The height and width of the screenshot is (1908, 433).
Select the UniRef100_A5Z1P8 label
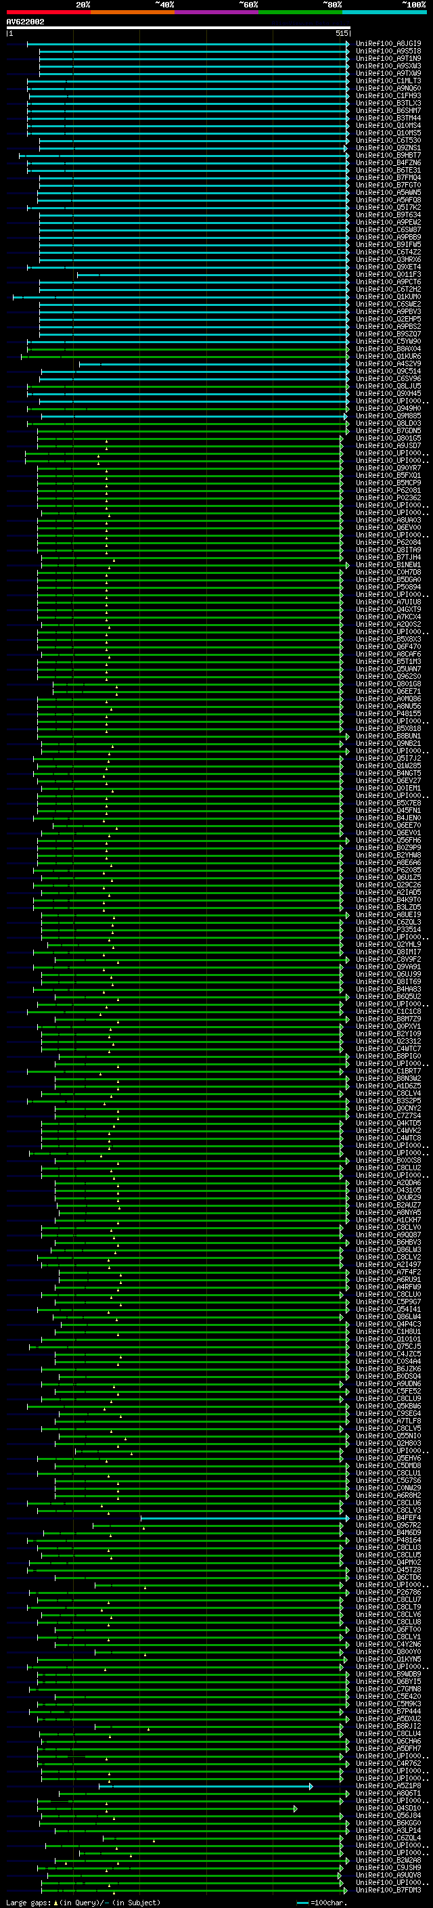(388, 1787)
